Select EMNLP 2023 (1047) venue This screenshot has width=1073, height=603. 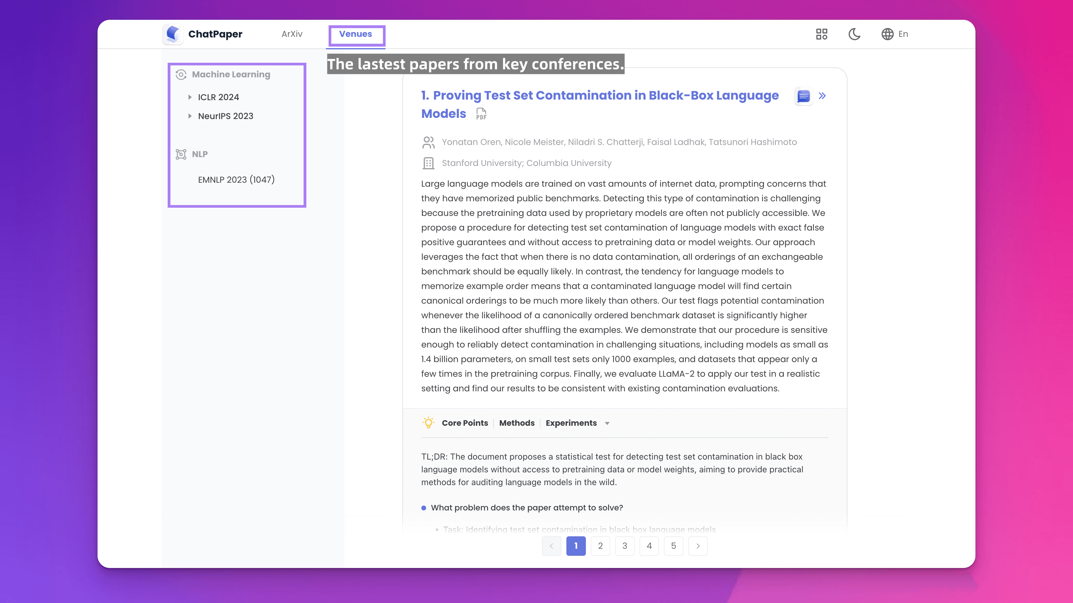(236, 180)
